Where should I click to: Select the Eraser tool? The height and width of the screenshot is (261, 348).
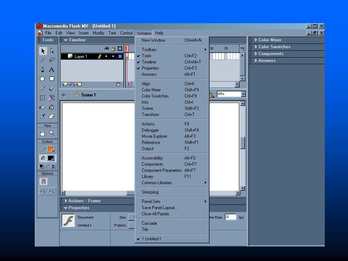click(x=52, y=116)
